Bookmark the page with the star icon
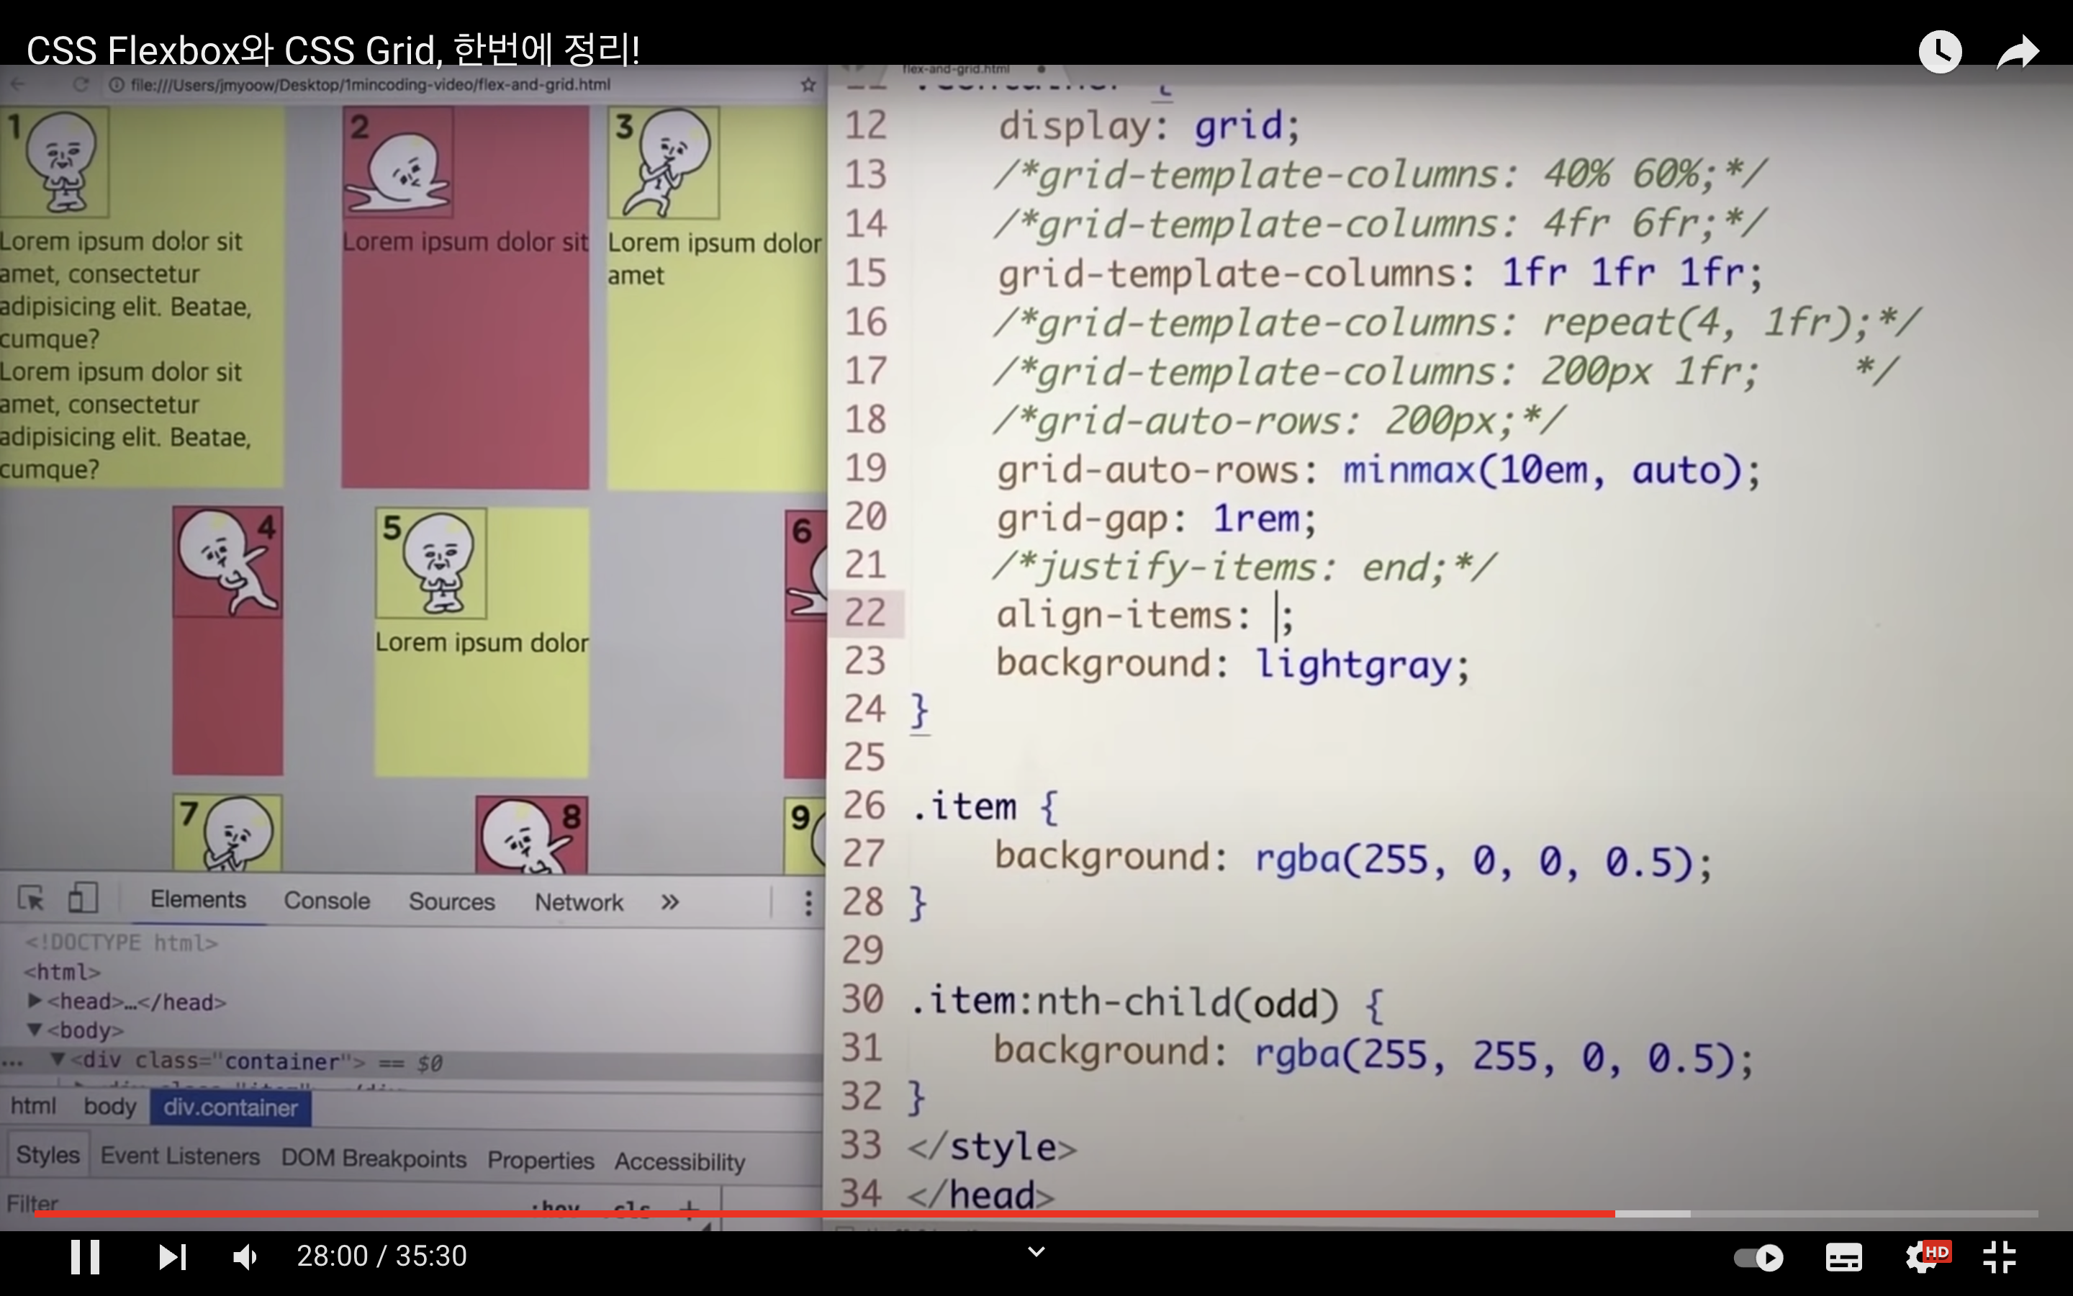 click(x=807, y=85)
